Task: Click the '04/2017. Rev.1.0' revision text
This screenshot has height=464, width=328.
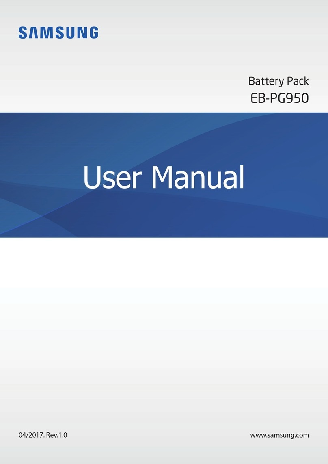Action: pyautogui.click(x=43, y=435)
